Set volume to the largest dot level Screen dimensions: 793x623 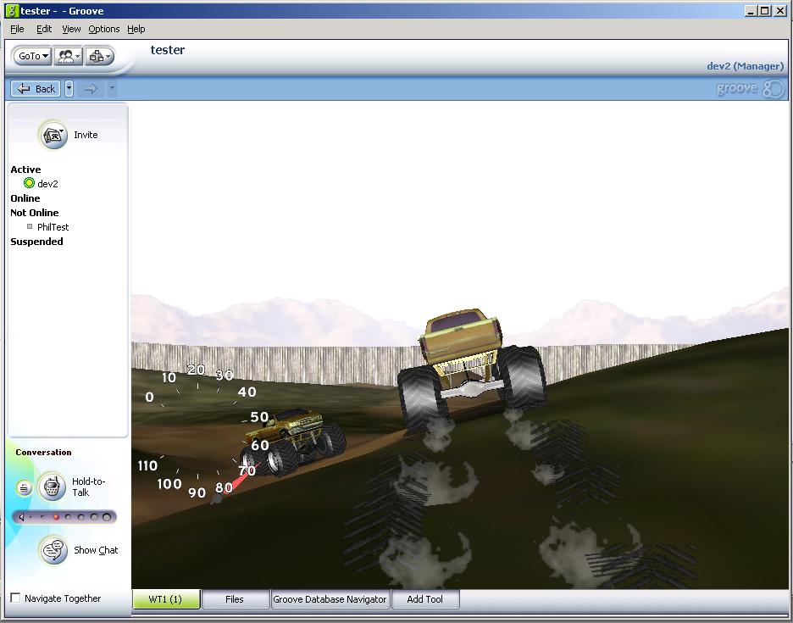(x=107, y=517)
